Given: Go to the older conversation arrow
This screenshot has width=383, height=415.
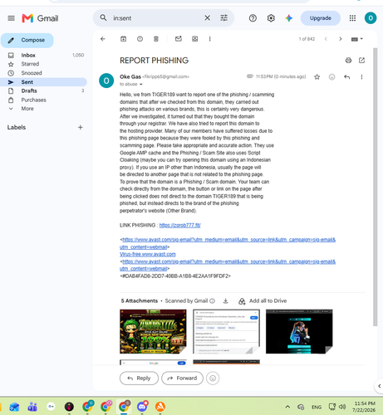Looking at the screenshot, I should pos(341,39).
